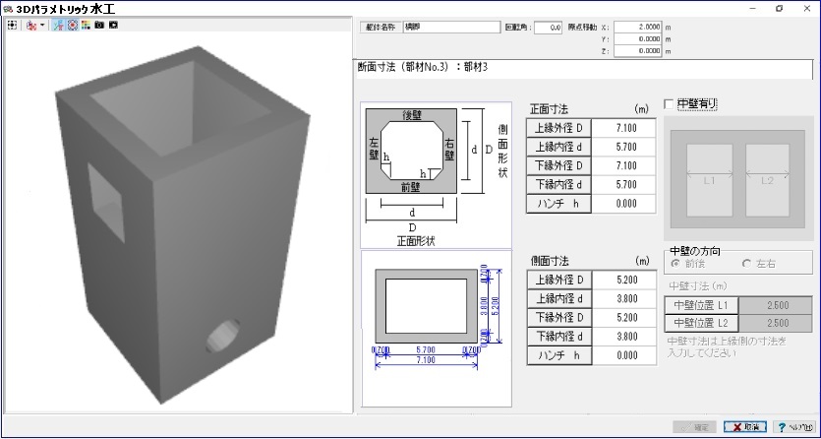Click 正面寸法 下縁内径 d label cell
This screenshot has height=439, width=821.
click(x=558, y=184)
